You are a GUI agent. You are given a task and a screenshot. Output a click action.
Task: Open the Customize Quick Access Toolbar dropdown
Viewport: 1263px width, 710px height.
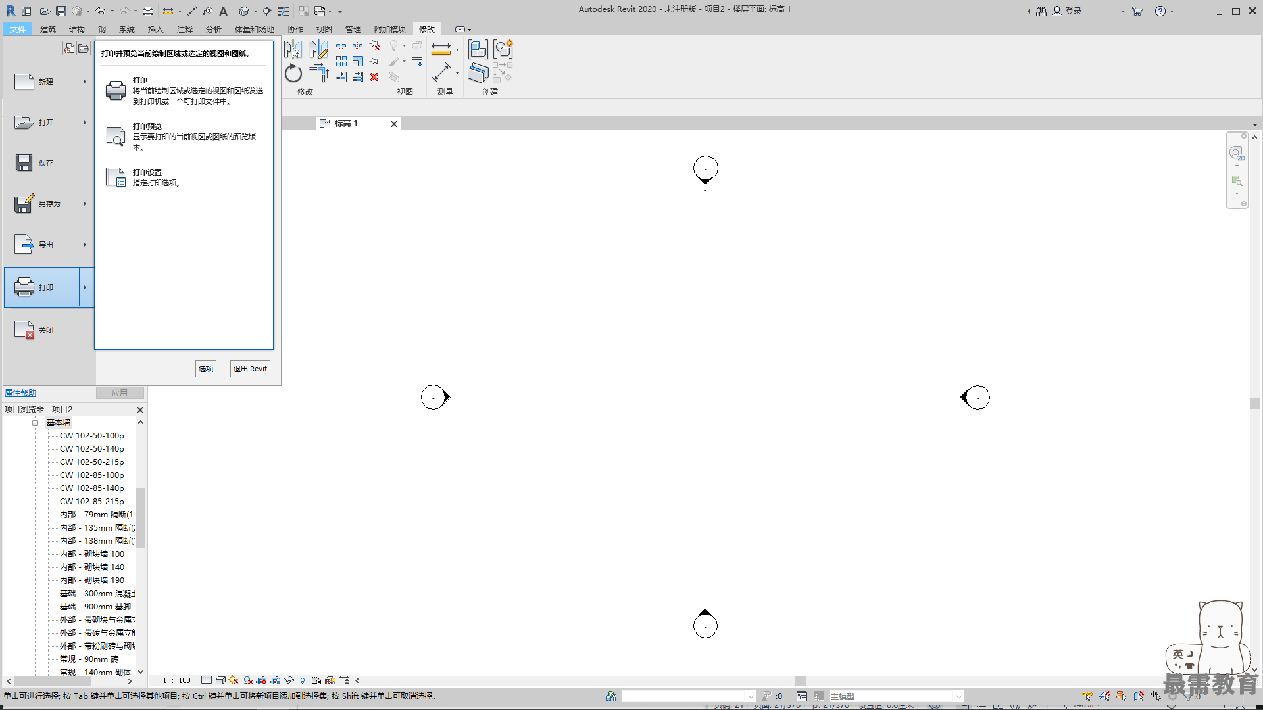point(340,11)
